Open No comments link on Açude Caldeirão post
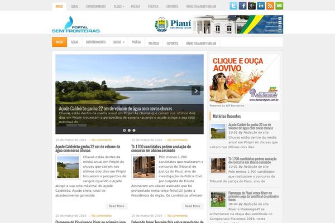Image resolution: width=335 pixels, height=223 pixels. 102,140
